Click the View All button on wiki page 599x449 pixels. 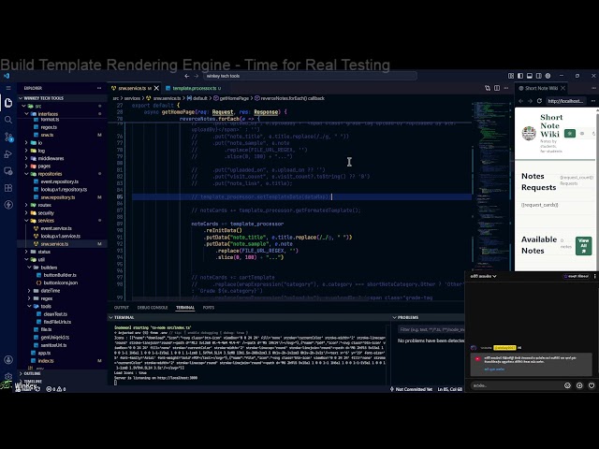tap(583, 245)
